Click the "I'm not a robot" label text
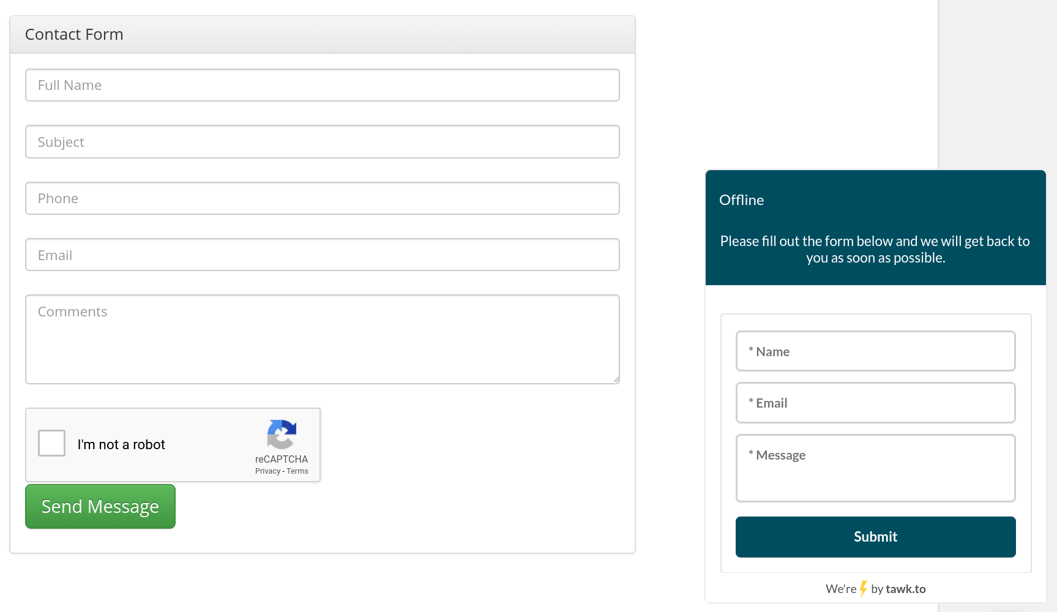 [x=121, y=444]
